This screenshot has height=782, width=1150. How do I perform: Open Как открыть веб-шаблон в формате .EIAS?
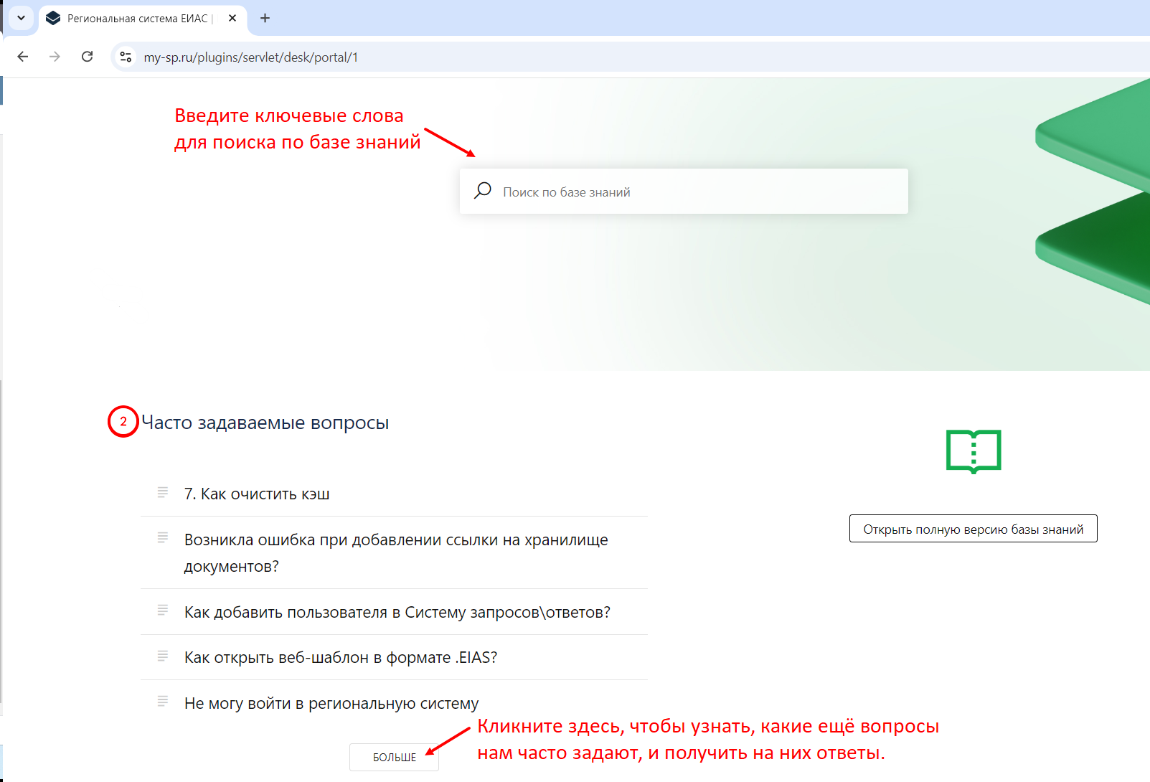pos(341,657)
